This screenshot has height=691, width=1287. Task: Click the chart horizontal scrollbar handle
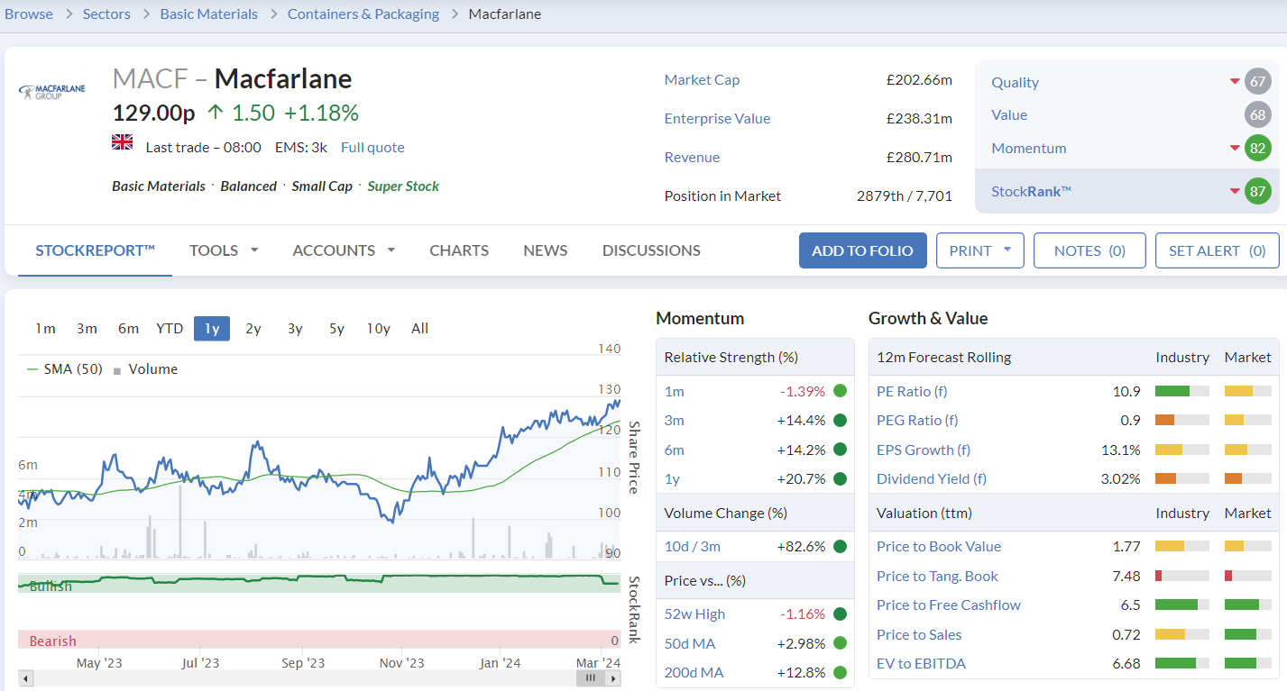click(x=590, y=678)
